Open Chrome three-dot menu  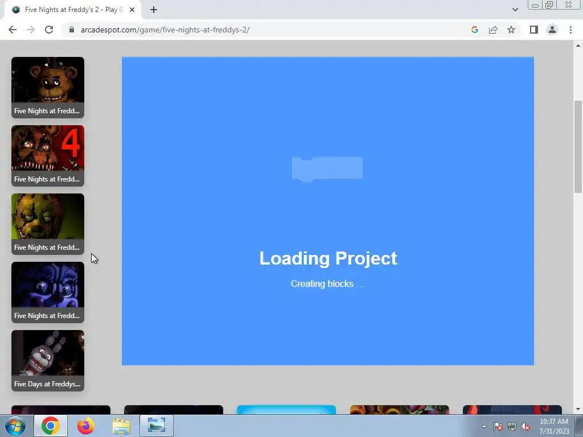coord(570,30)
